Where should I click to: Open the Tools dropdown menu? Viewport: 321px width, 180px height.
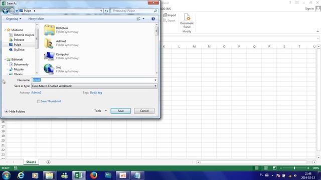click(x=100, y=111)
